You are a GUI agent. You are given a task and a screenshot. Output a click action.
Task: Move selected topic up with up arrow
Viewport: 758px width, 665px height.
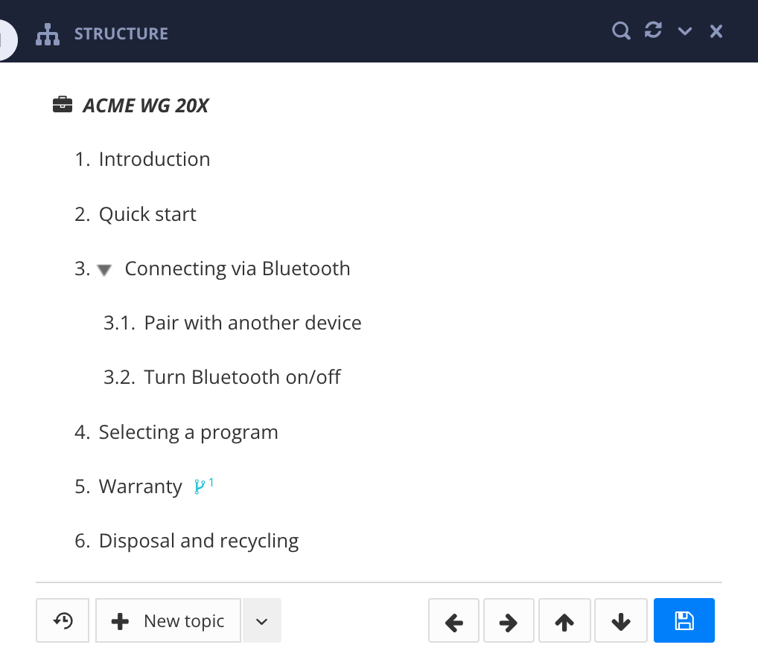(x=564, y=620)
